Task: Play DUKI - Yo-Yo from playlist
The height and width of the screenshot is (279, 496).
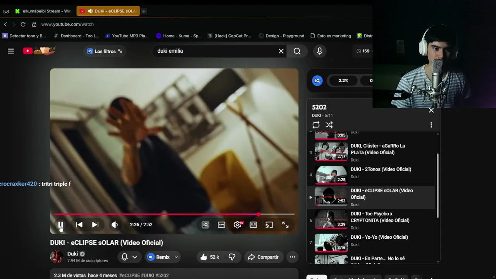Action: (371, 242)
